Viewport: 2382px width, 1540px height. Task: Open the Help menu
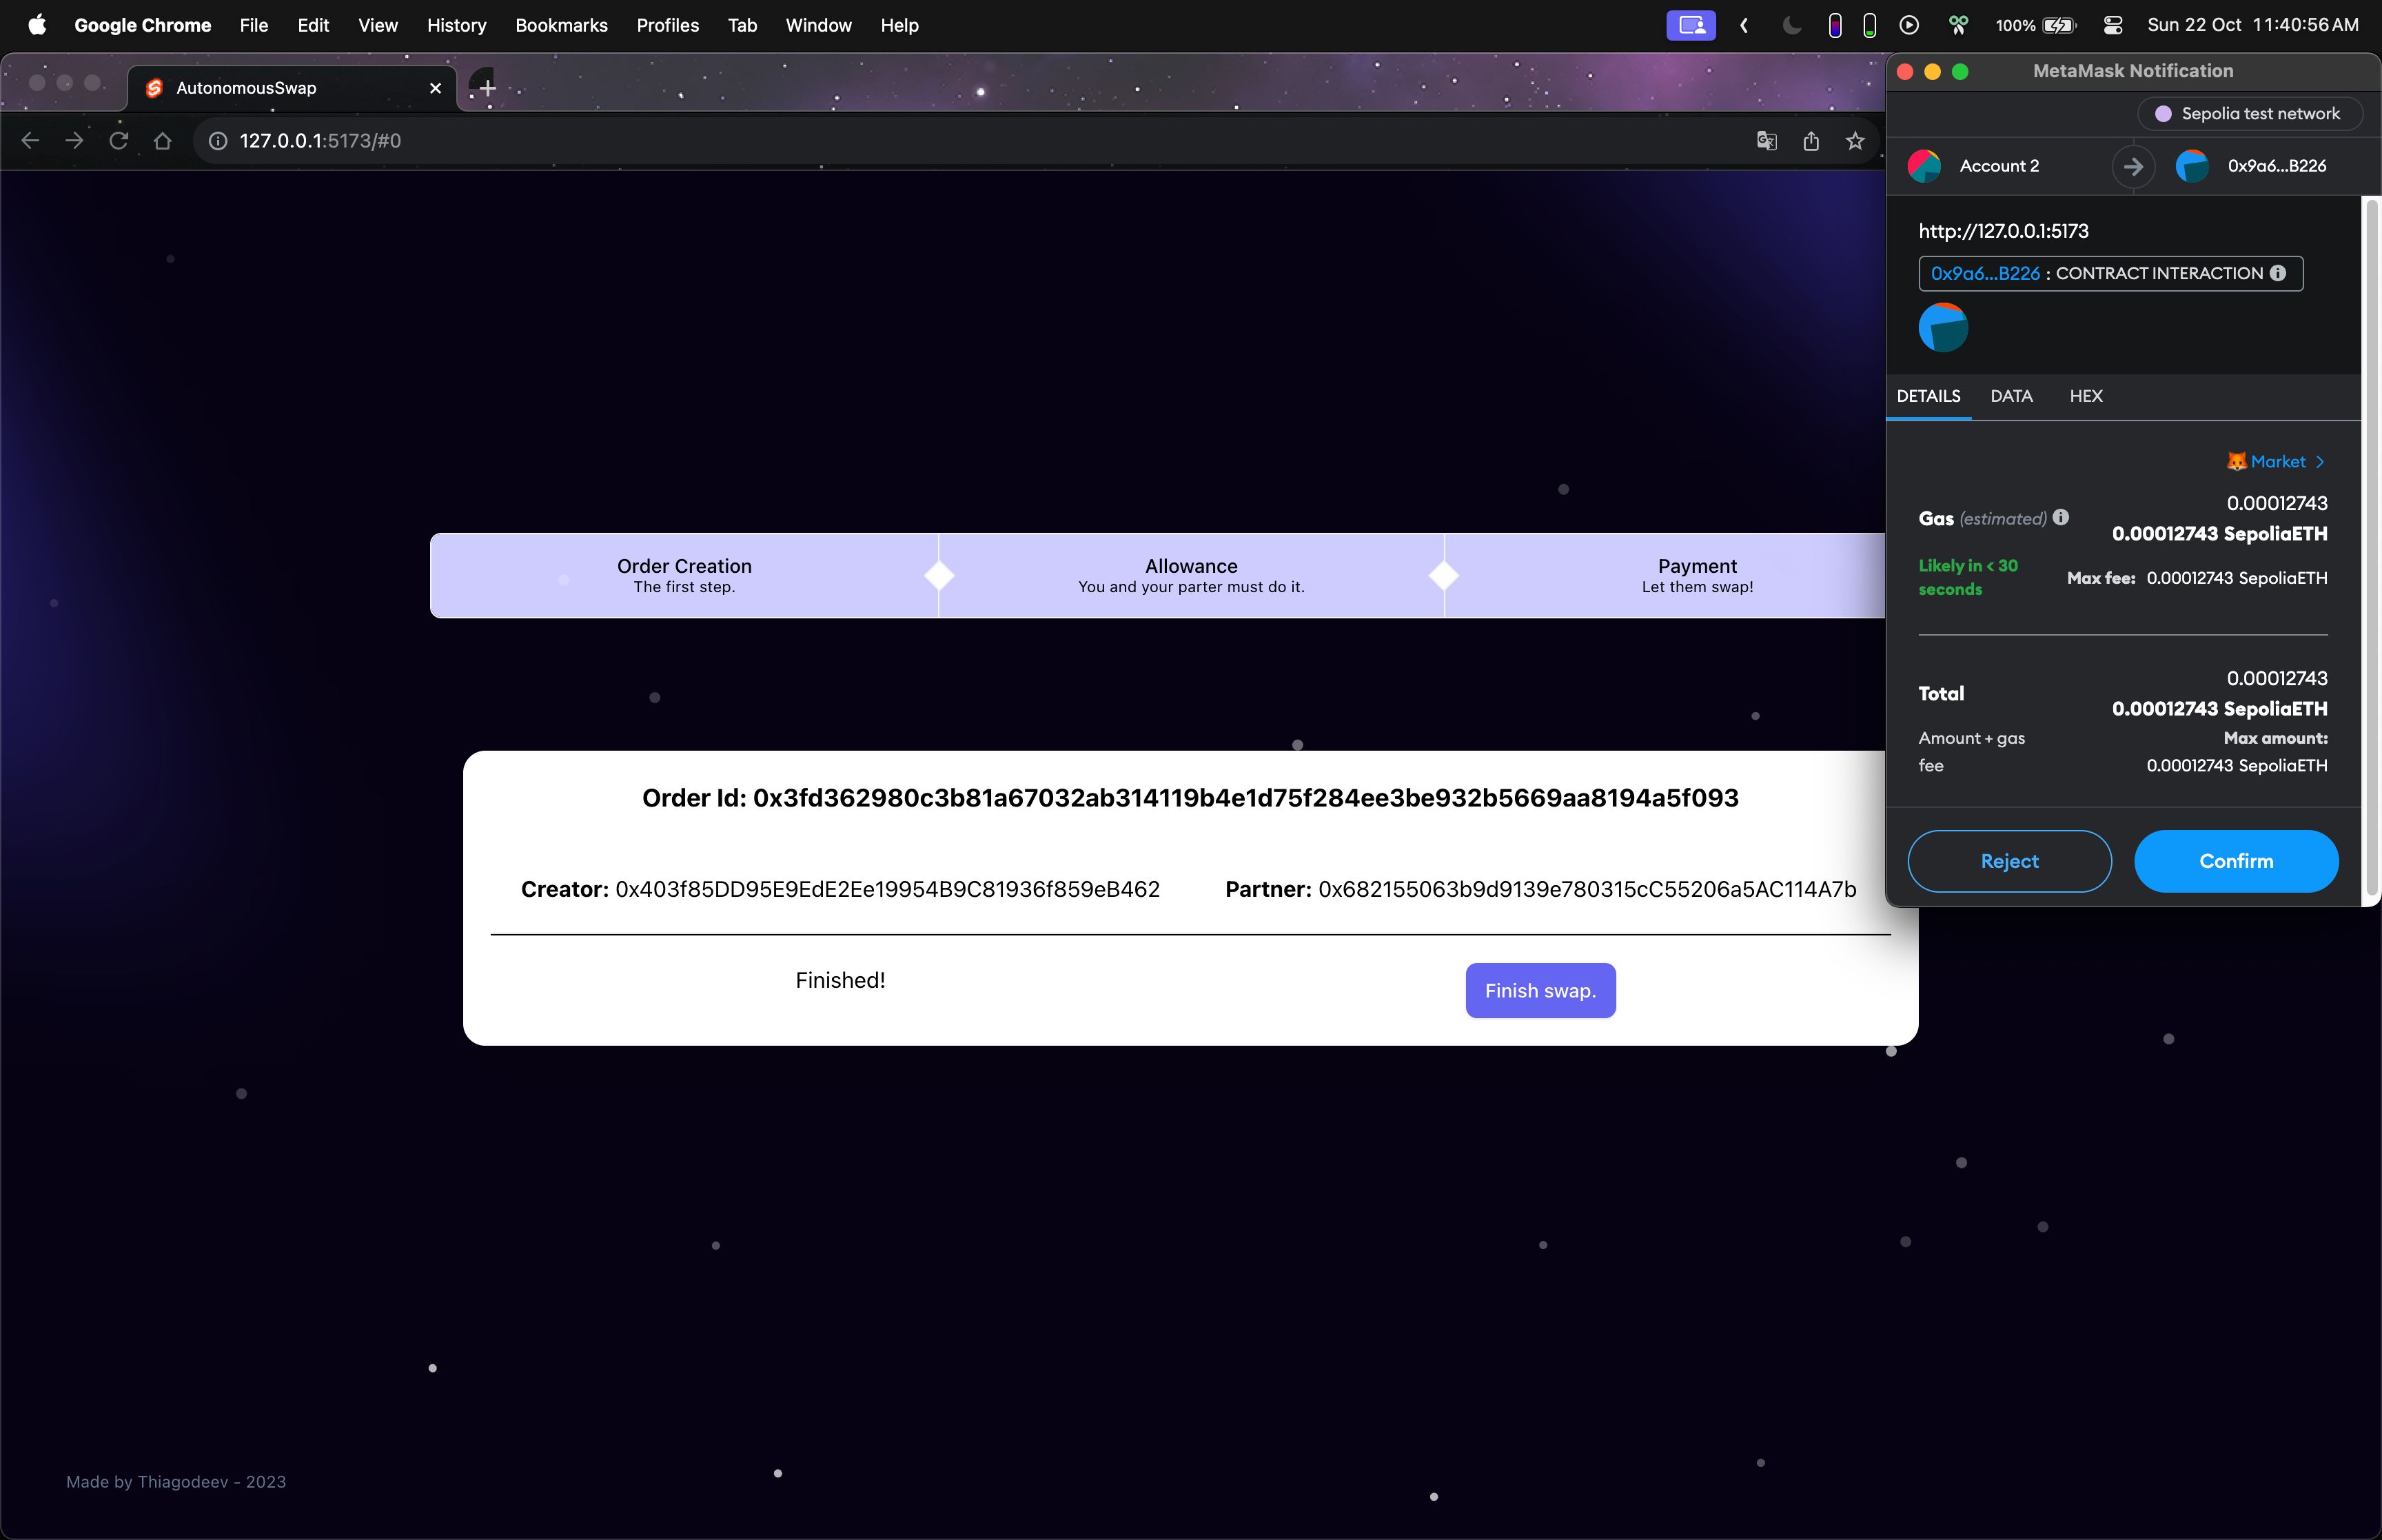[x=899, y=25]
